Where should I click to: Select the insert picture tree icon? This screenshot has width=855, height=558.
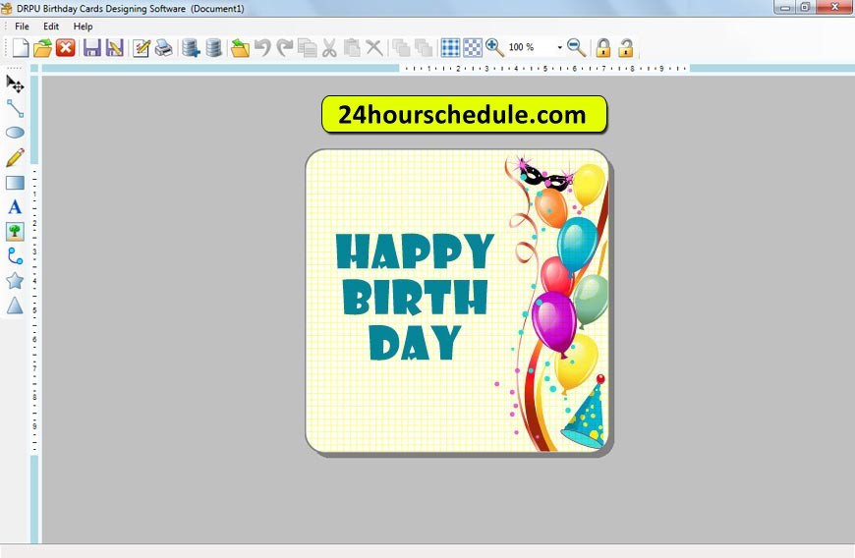pyautogui.click(x=15, y=232)
